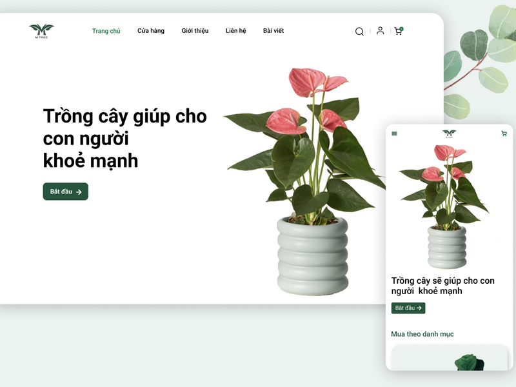Screen dimensions: 516x387
Task: Click the hero headline Trồng cây giúp cho
Action: click(x=124, y=116)
